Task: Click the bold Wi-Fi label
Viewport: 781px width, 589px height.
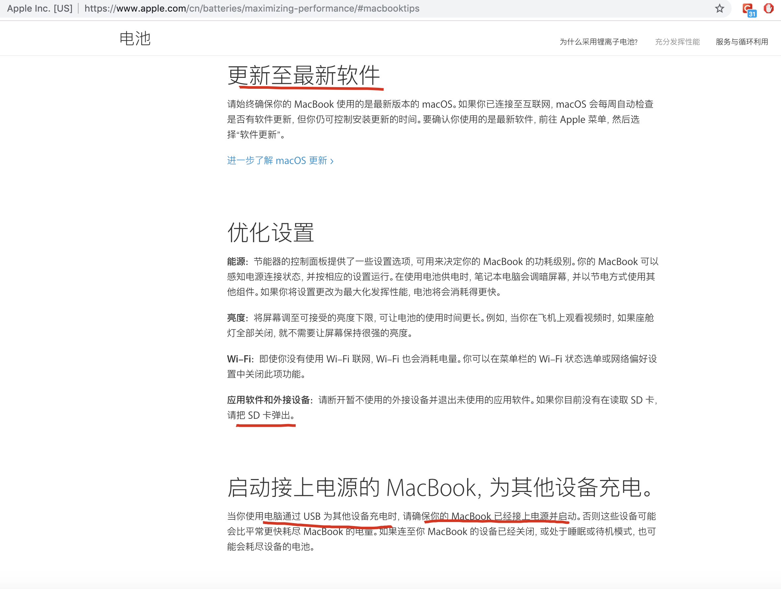Action: pos(240,359)
